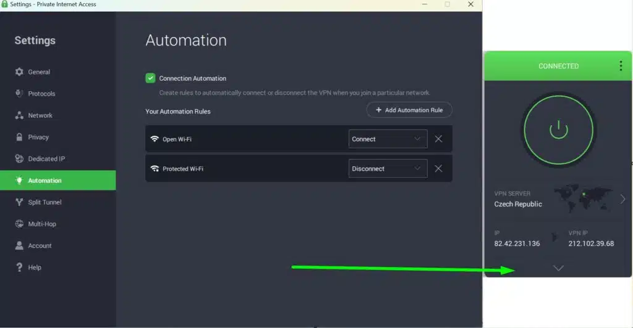Screen dimensions: 633x328
Task: Expand the VPN panel bottom chevron
Action: pyautogui.click(x=558, y=268)
